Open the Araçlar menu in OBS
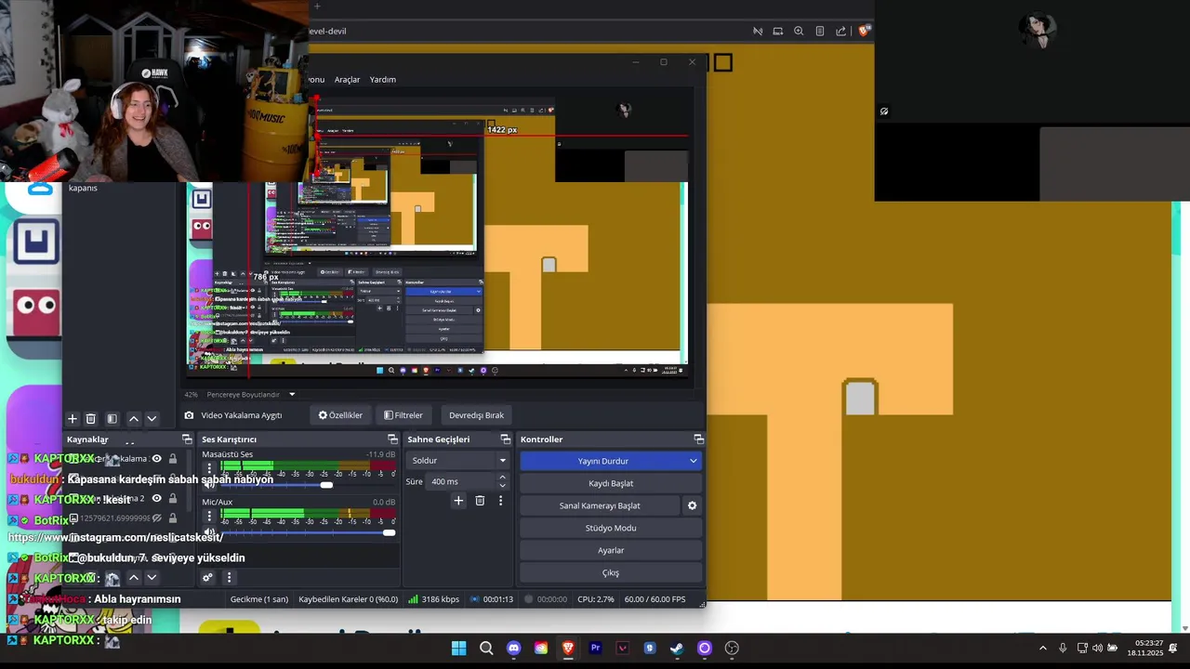This screenshot has height=669, width=1190. coord(347,80)
